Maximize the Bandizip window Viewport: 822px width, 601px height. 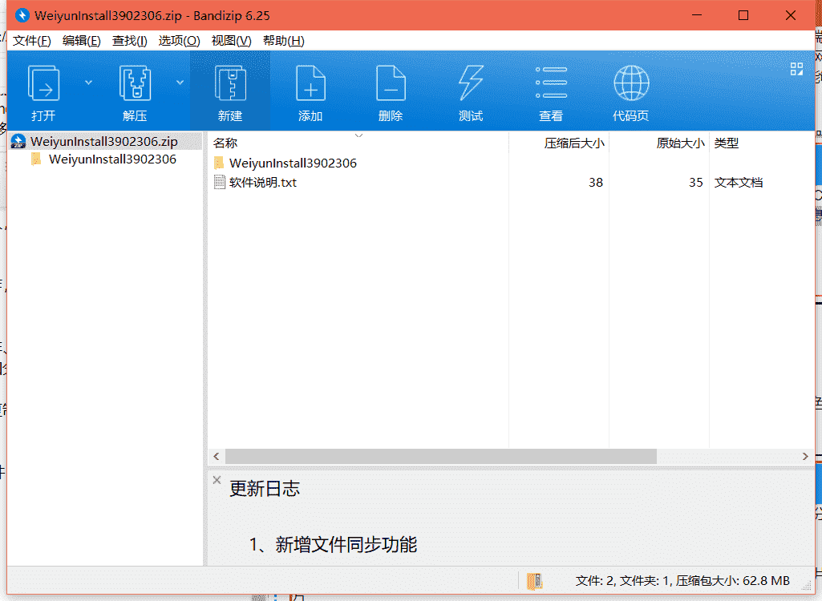tap(743, 15)
